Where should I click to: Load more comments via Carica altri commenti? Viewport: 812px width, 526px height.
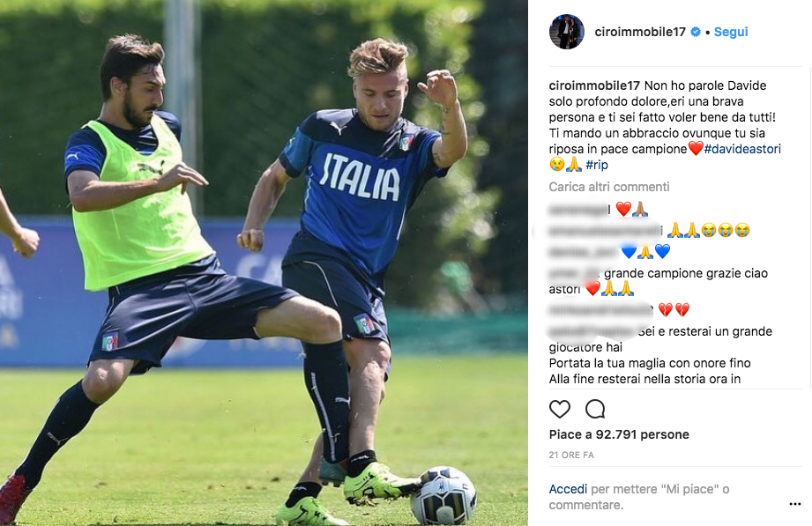click(609, 187)
